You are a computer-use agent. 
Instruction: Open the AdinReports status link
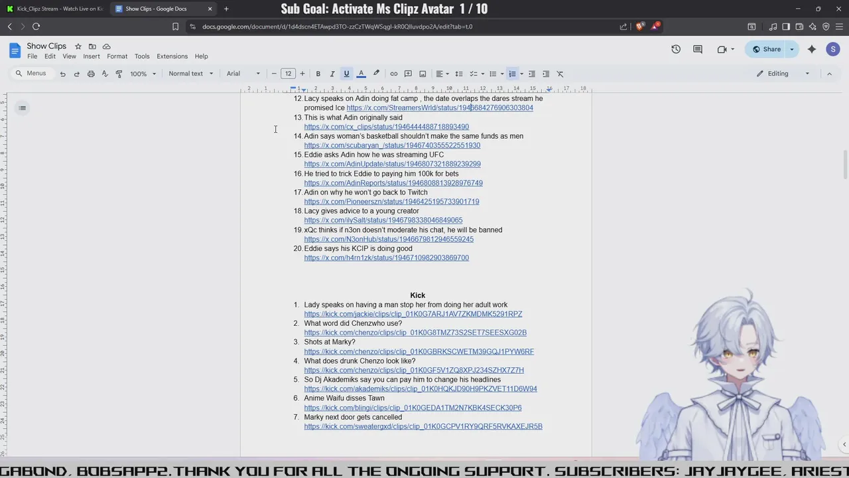pos(393,183)
